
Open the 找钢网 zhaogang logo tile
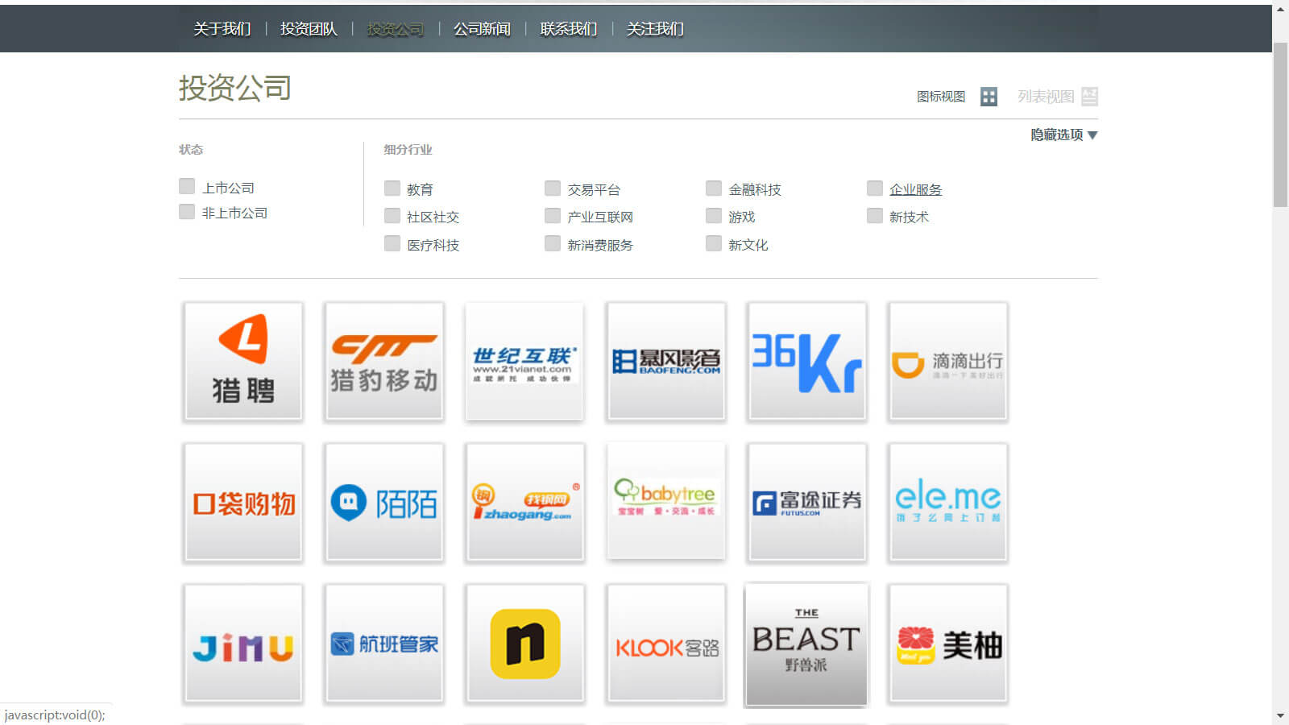525,503
